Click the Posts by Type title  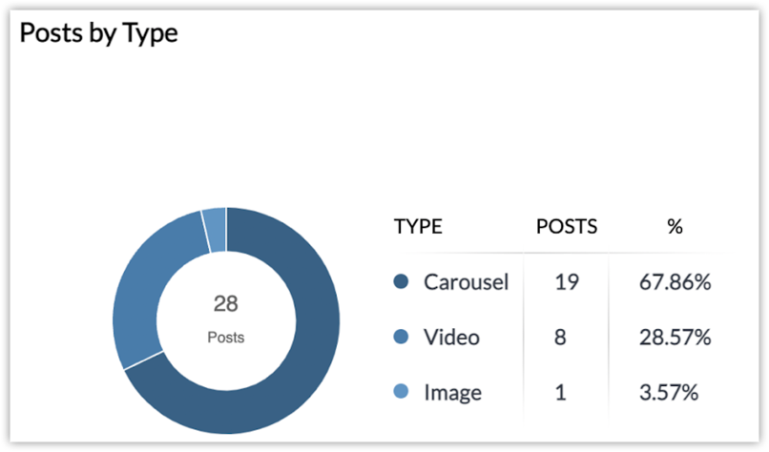[x=98, y=33]
